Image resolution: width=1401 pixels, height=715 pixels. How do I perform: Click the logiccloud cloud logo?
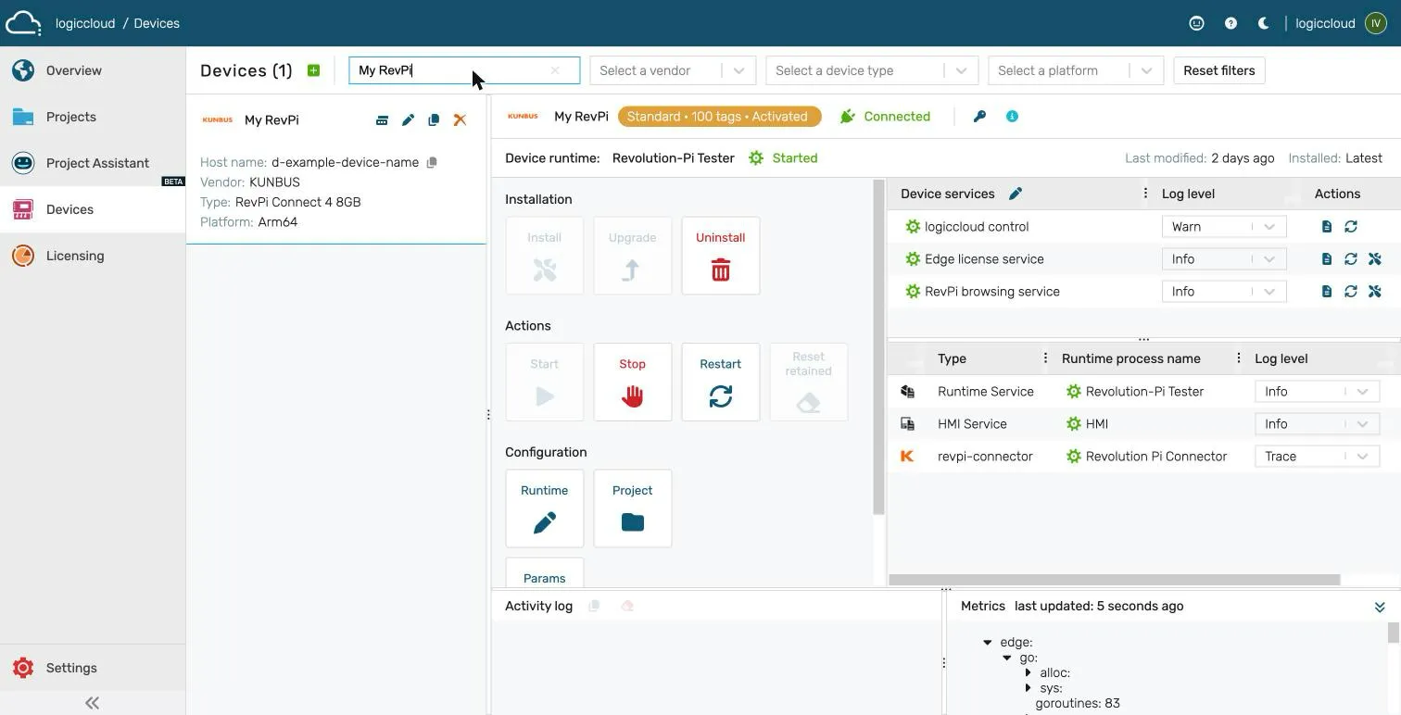coord(22,23)
